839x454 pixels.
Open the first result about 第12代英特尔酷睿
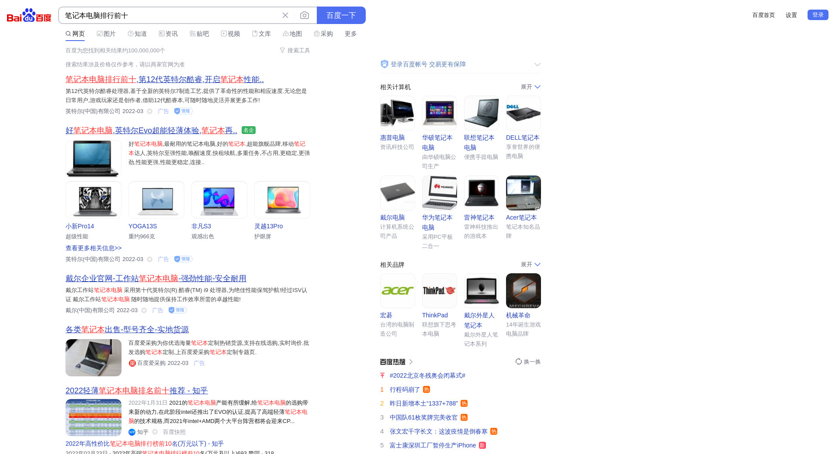click(x=165, y=79)
